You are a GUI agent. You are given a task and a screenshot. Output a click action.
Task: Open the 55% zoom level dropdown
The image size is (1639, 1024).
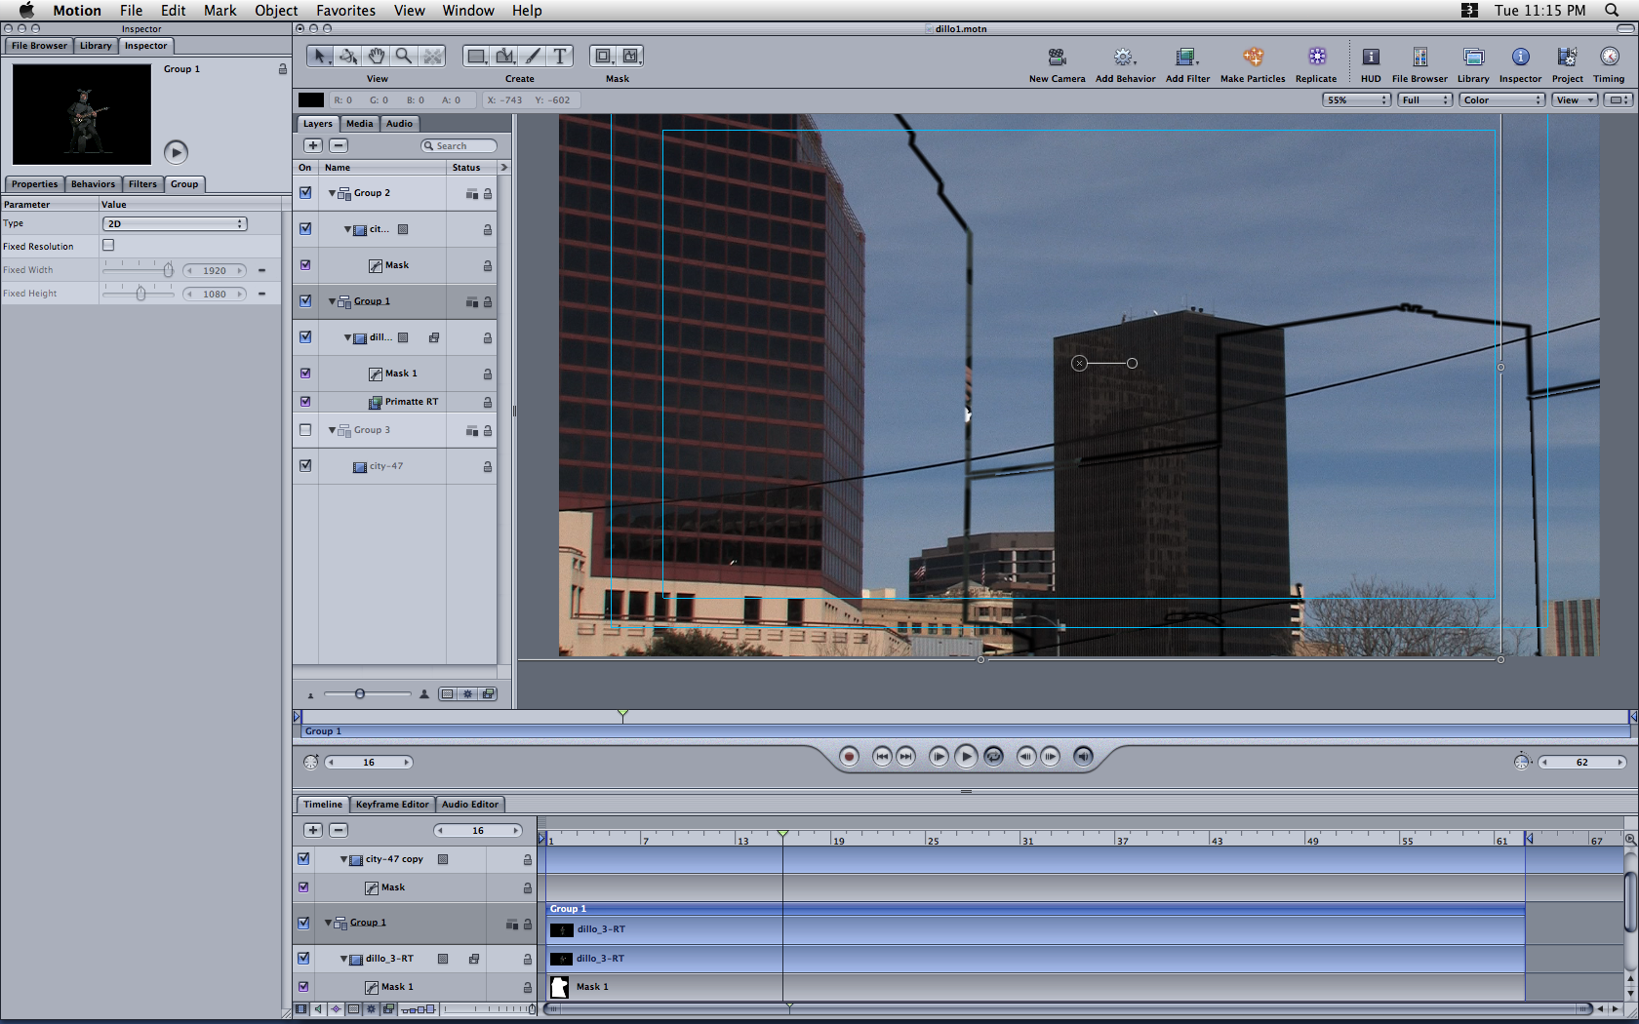click(x=1356, y=100)
